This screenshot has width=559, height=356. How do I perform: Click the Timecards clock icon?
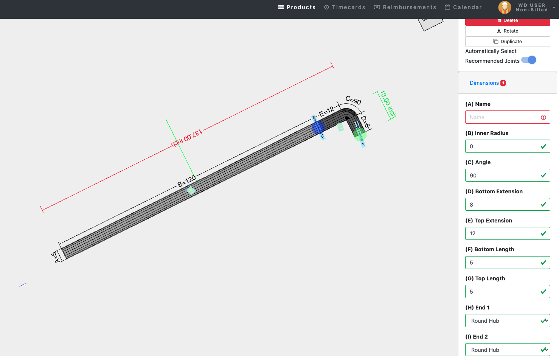326,7
